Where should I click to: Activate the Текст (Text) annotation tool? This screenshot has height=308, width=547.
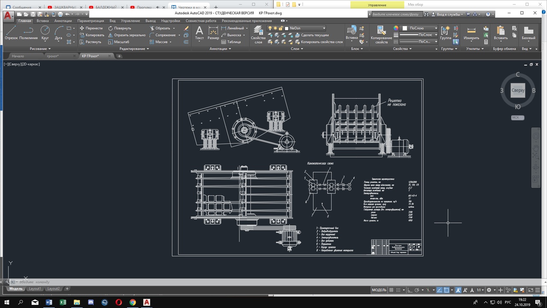tap(199, 33)
